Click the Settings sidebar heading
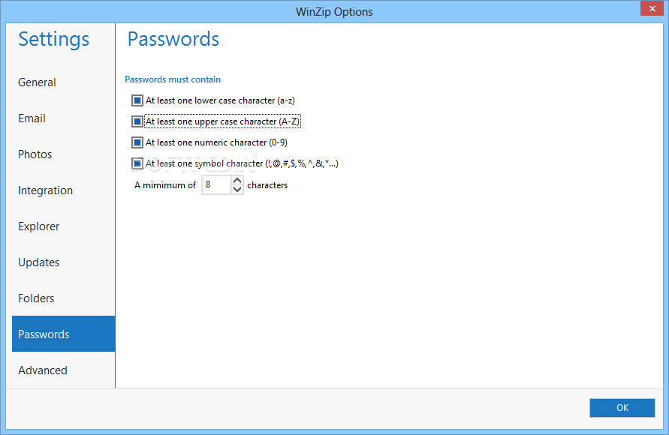669x435 pixels. 54,40
